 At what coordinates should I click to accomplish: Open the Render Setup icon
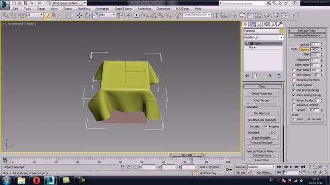tap(276, 15)
